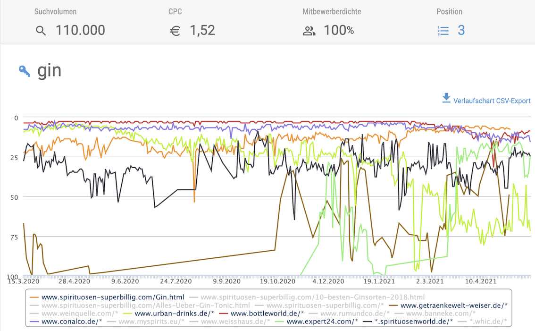Viewport: 535px width, 331px height.
Task: Click the y-axis label 100
Action: pos(13,276)
